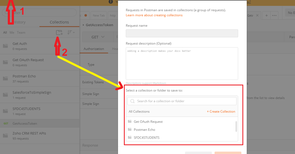
Task: Open the more options ellipsis next to tabs
Action: (x=274, y=15)
